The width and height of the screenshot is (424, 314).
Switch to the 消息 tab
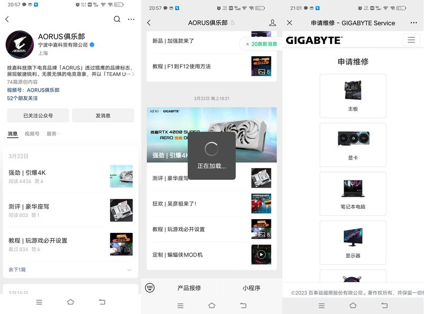[x=13, y=134]
